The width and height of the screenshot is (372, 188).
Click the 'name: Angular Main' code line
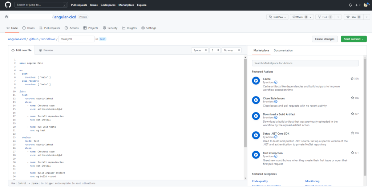31,63
